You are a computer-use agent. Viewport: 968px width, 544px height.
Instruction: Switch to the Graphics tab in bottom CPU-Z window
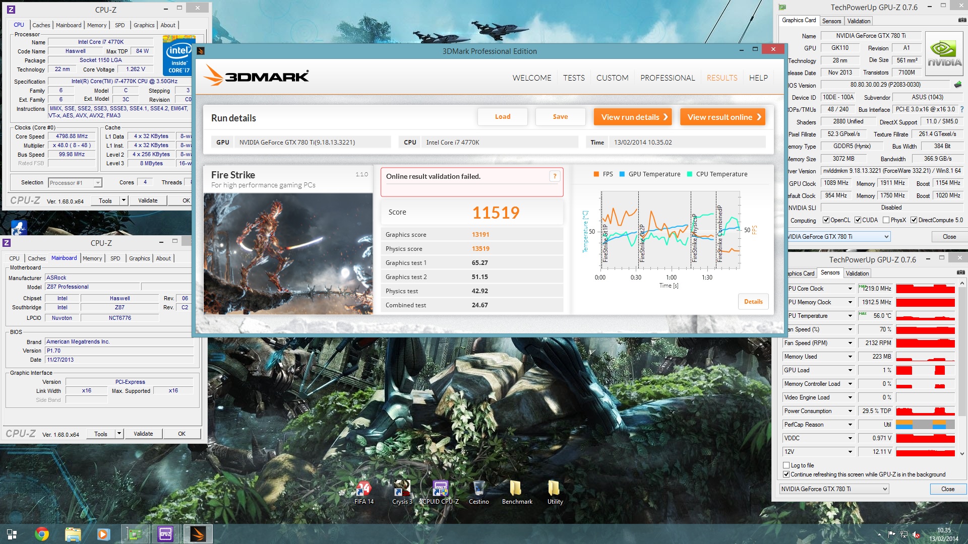click(x=139, y=258)
